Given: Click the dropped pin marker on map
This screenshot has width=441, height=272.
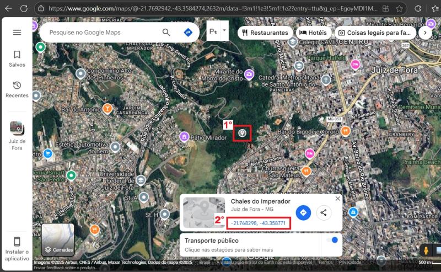Looking at the screenshot, I should pos(242,133).
